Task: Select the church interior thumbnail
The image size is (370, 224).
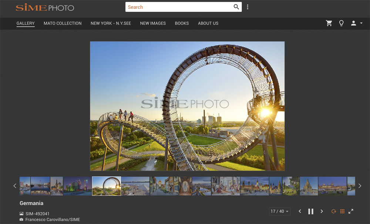Action: click(185, 186)
